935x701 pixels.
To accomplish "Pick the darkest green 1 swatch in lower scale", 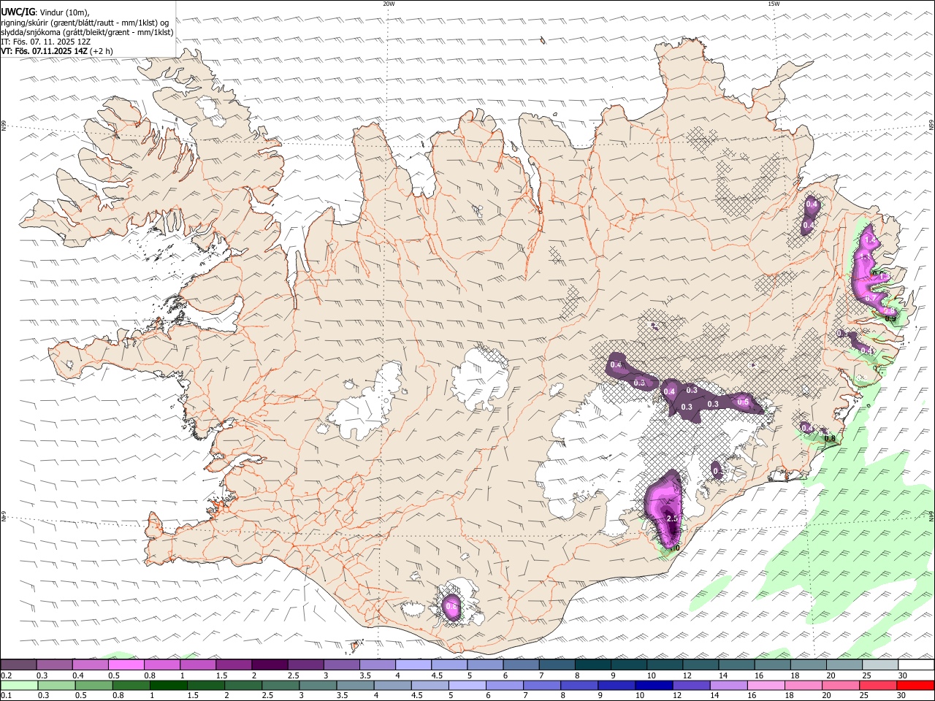I will coord(168,685).
